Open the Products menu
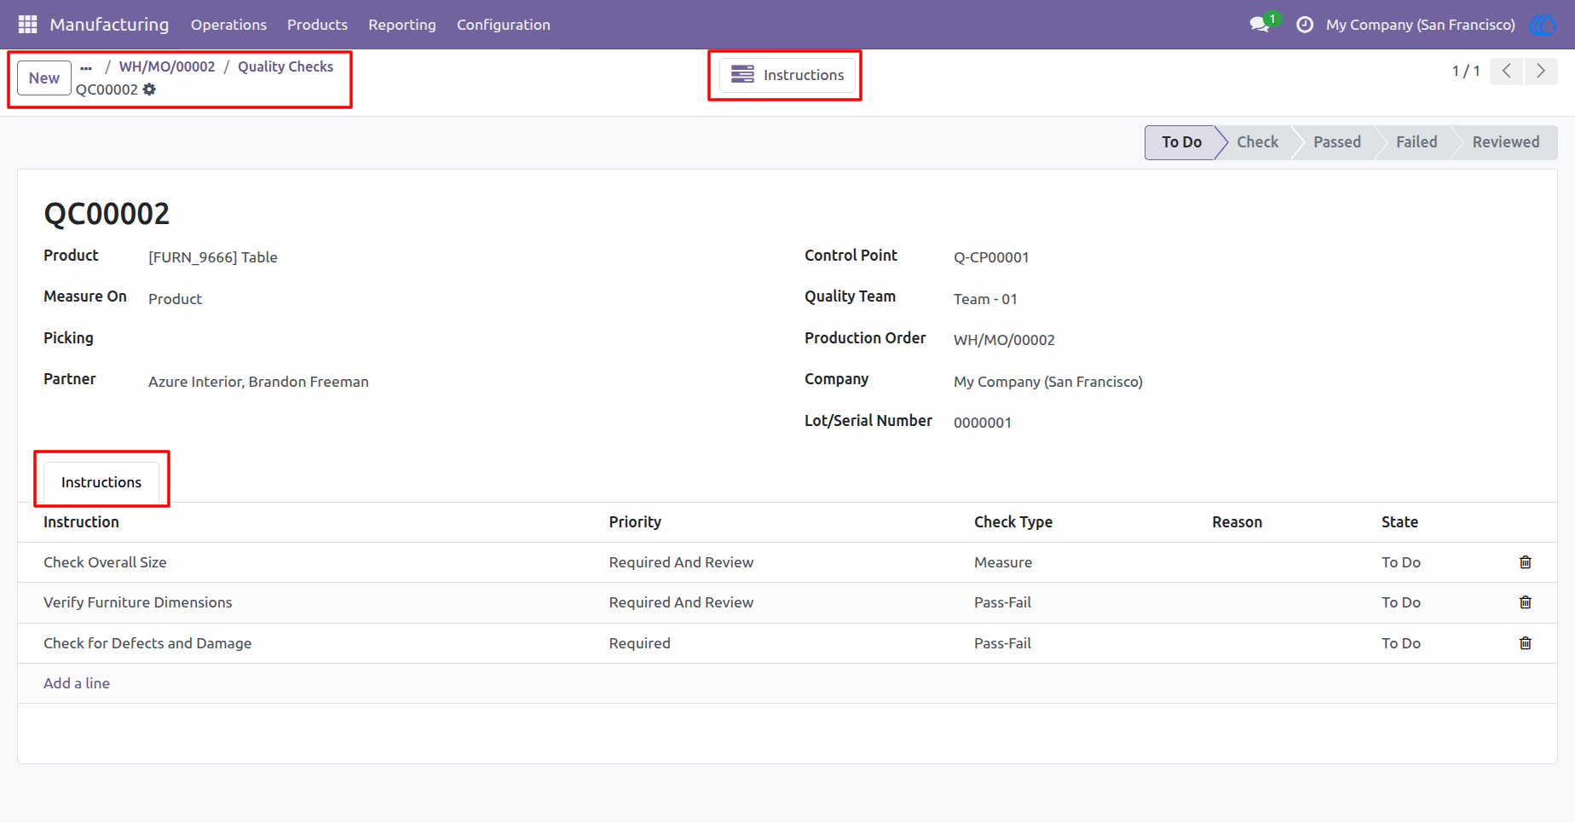 (x=317, y=25)
